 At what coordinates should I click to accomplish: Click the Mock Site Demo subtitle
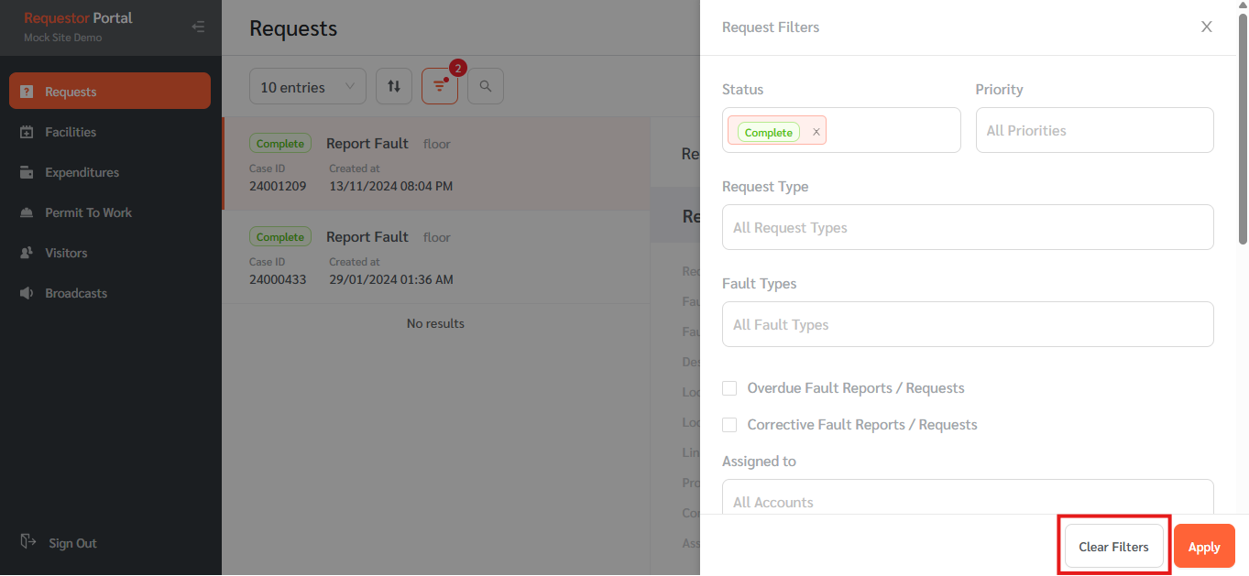click(x=62, y=38)
